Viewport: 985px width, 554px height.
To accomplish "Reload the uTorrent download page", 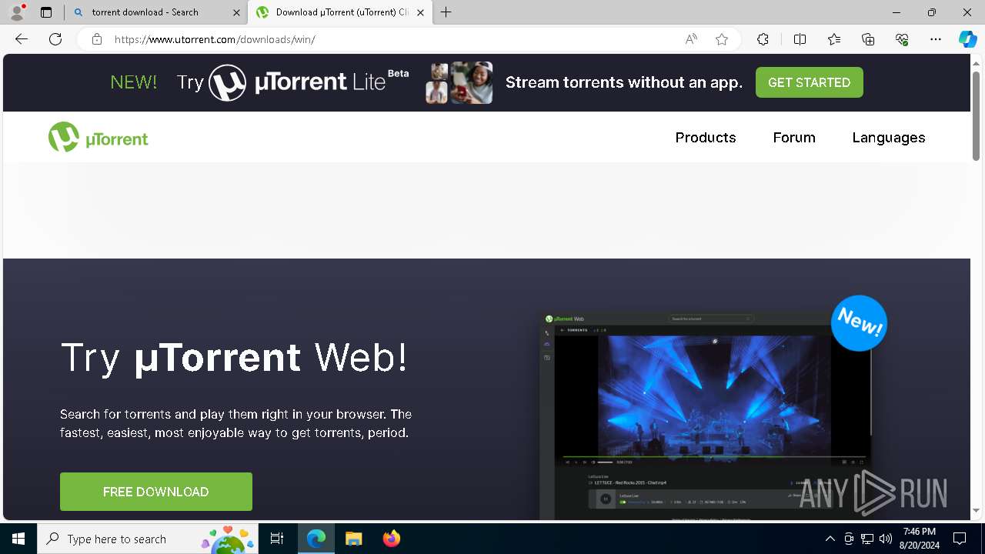I will (55, 39).
